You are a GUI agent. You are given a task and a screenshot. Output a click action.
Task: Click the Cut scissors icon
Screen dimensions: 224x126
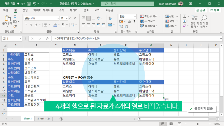[x=15, y=17]
